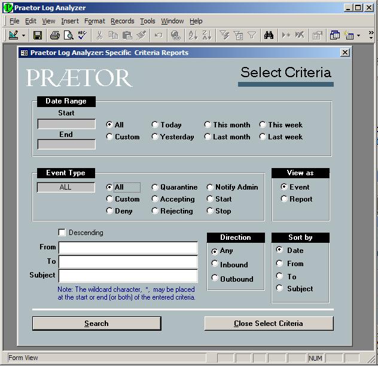The width and height of the screenshot is (378, 366).
Task: Select the Quarantine event type
Action: [x=155, y=187]
